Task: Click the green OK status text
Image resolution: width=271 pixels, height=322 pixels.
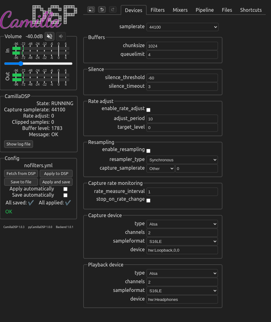Action: click(x=9, y=212)
